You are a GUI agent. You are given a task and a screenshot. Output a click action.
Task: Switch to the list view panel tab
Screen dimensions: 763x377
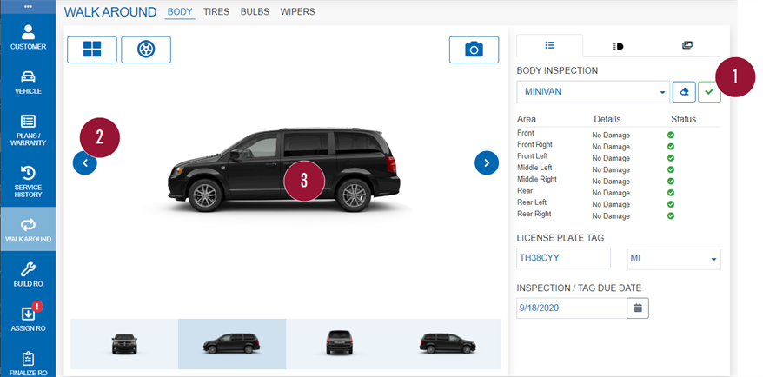550,46
